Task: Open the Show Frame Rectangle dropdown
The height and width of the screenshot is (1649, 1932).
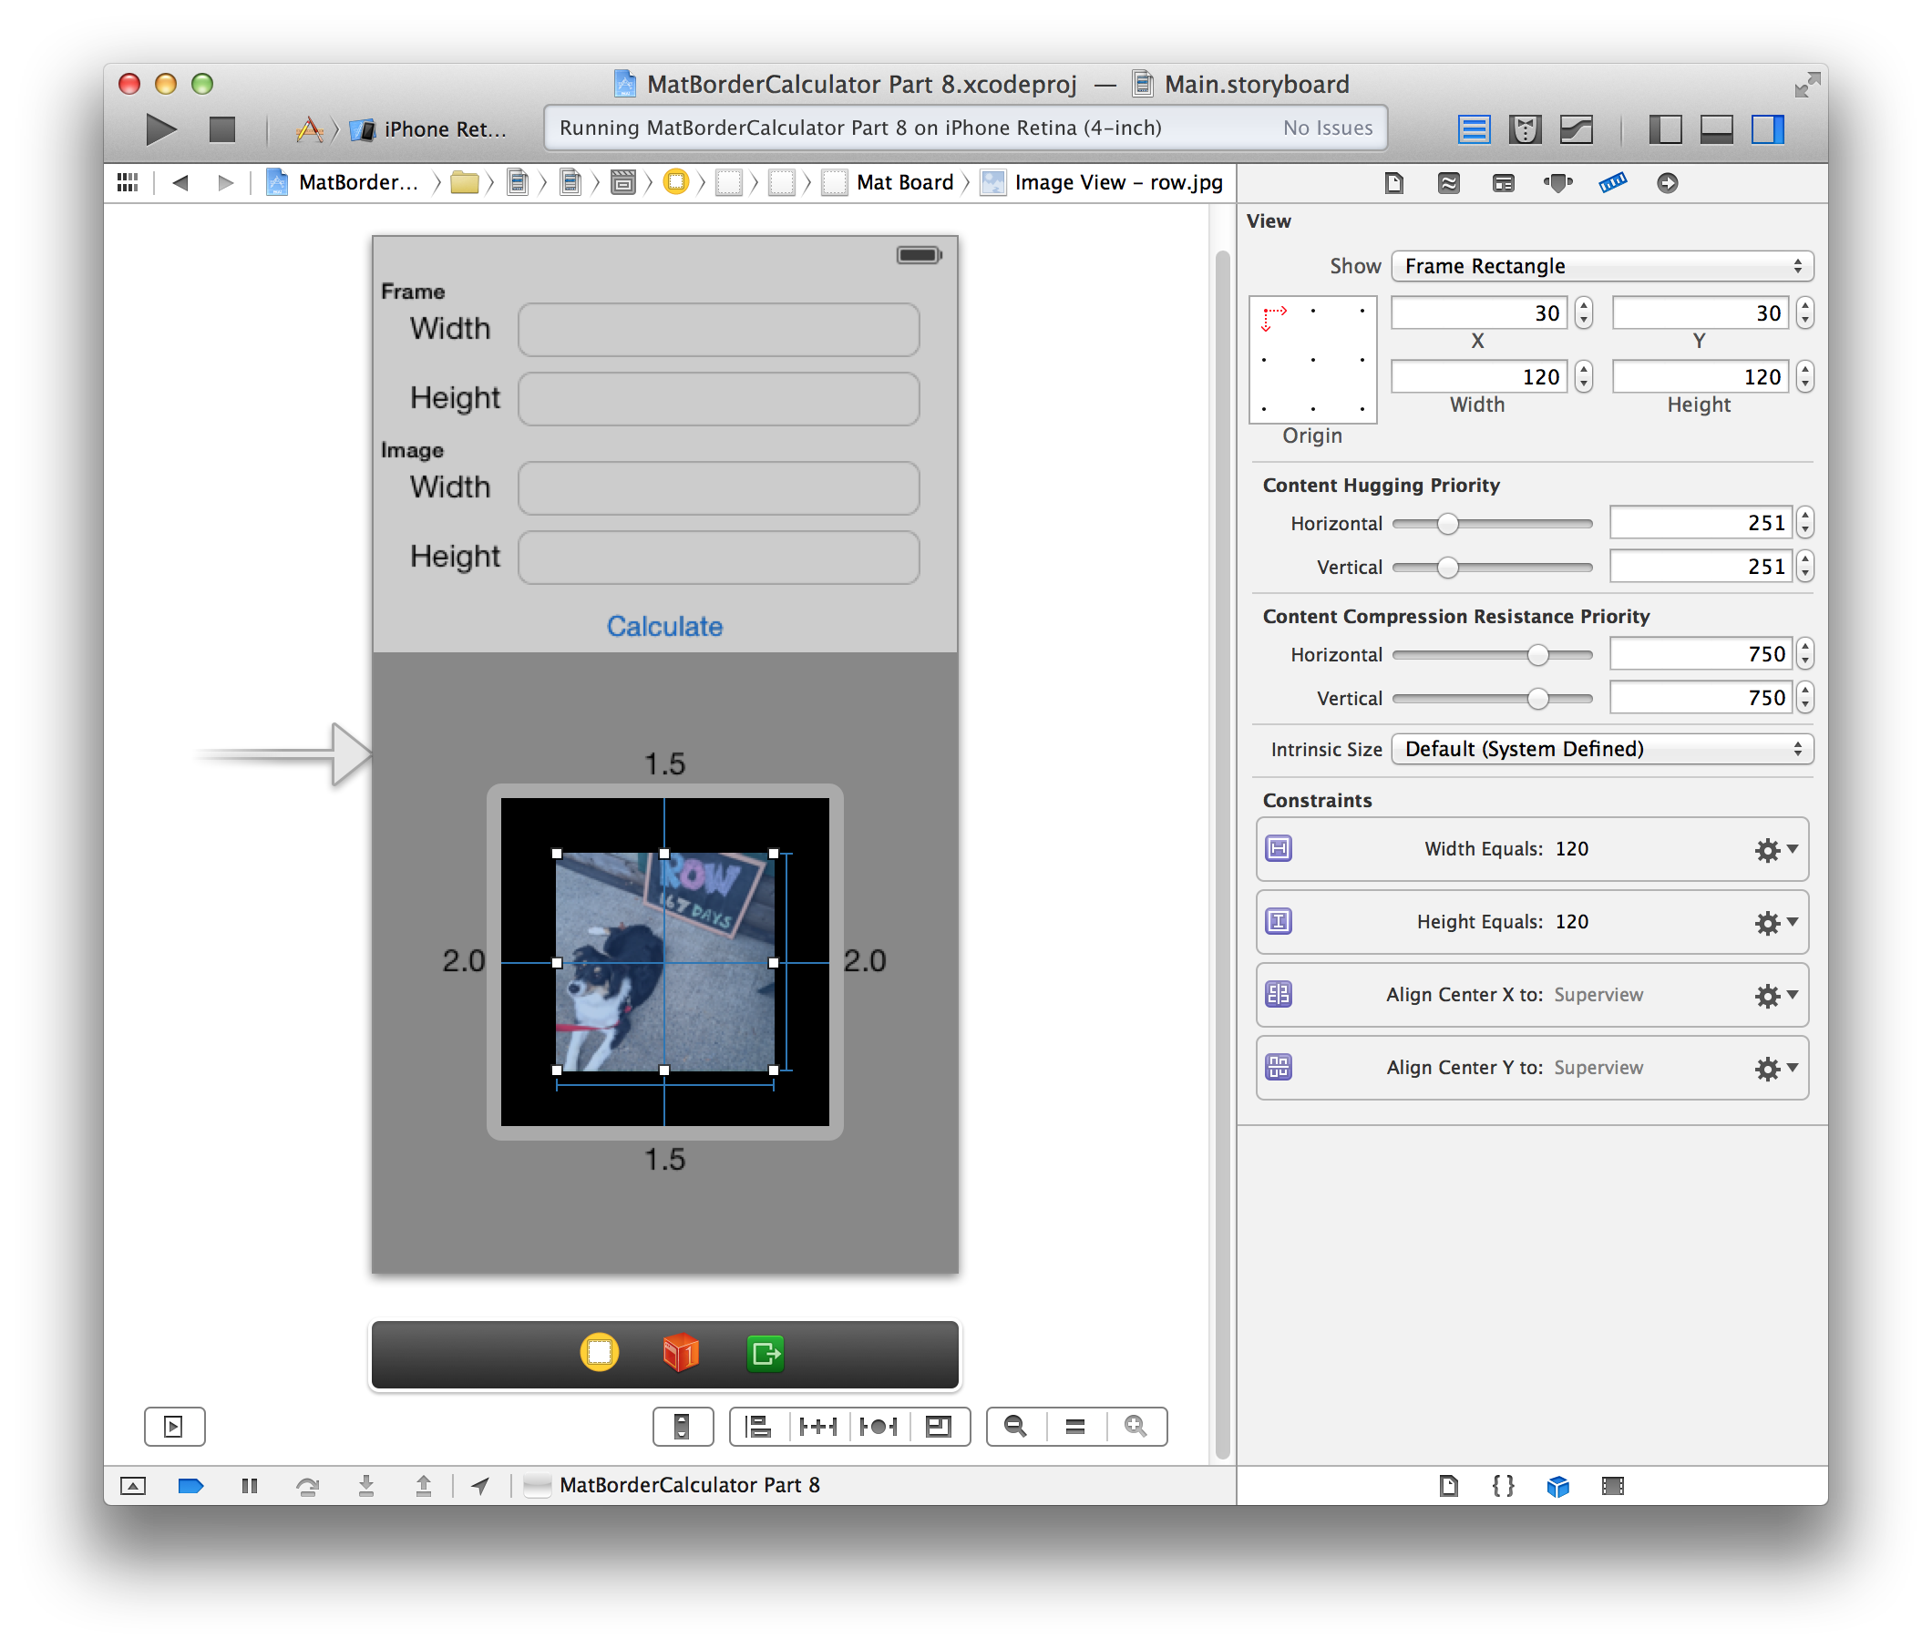Action: click(x=1601, y=266)
